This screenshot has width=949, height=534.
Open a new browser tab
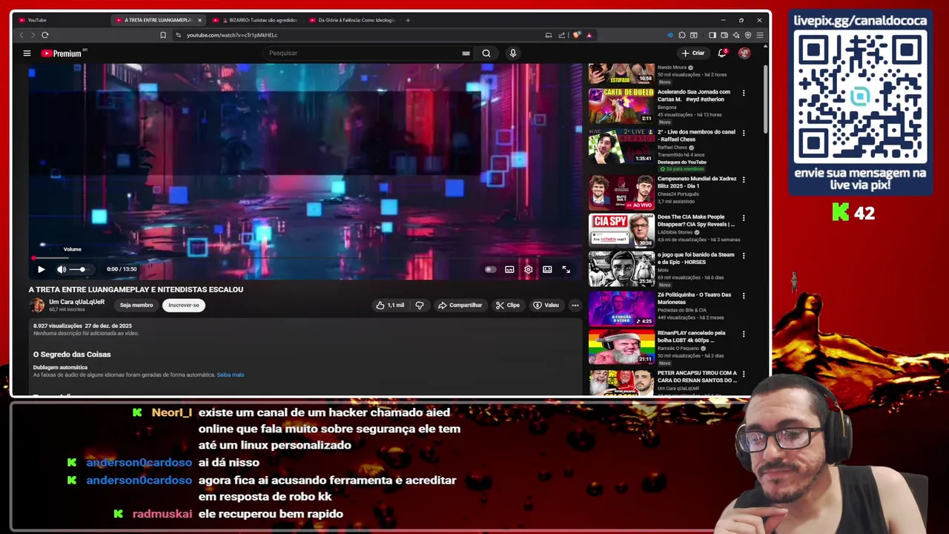tap(408, 20)
